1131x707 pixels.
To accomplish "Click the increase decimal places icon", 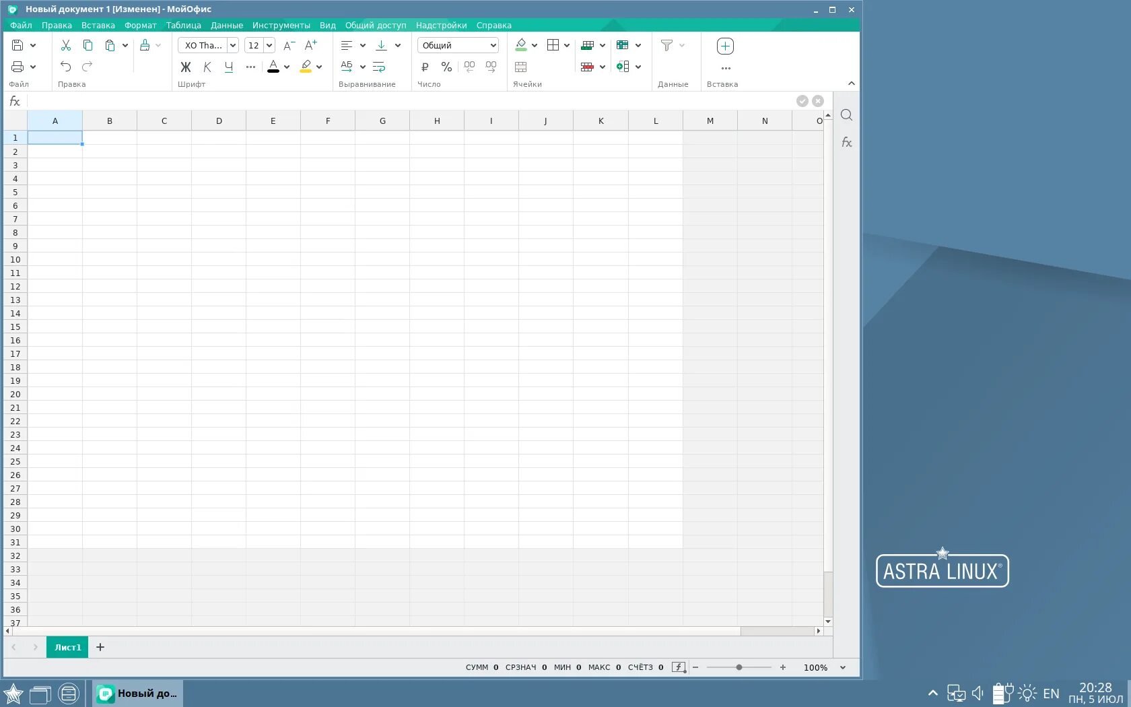I will point(491,67).
